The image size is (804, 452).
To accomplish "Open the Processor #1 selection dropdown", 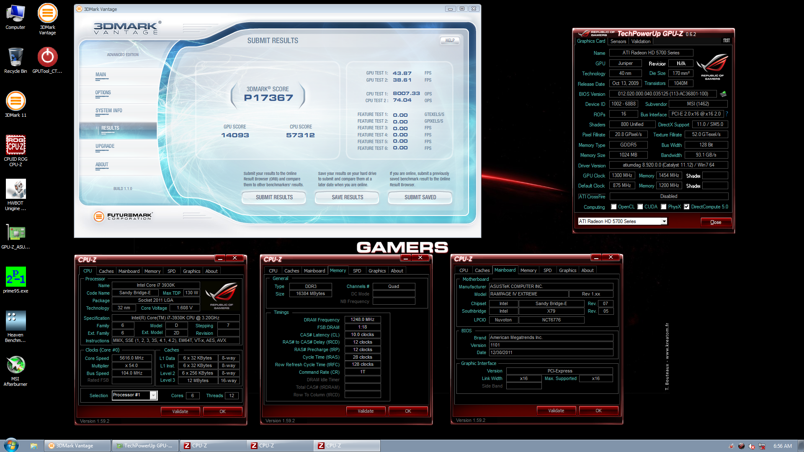I will [x=153, y=395].
